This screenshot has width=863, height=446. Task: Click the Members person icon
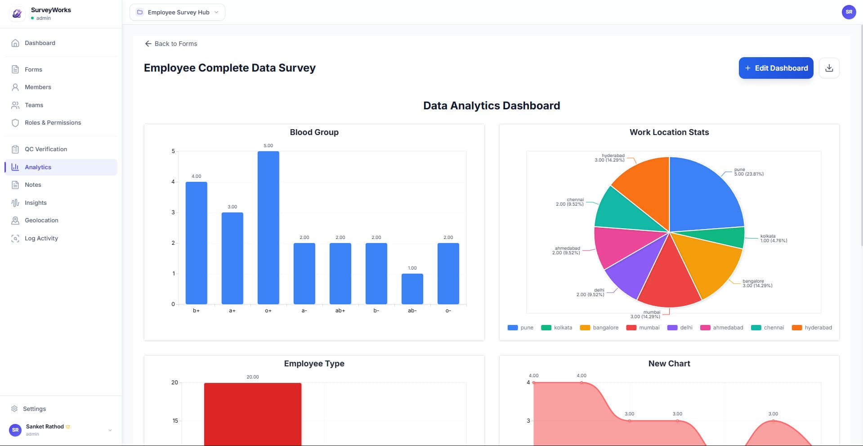coord(15,87)
